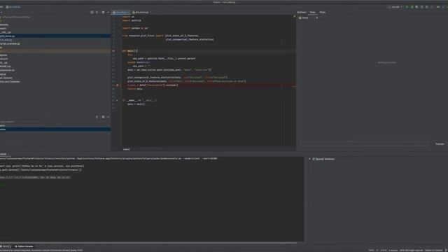
Task: Place cursor on the 'return data' line
Action: tap(135, 89)
